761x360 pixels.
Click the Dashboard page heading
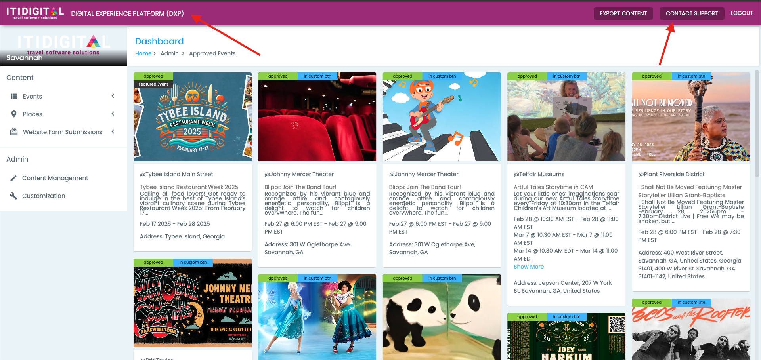159,41
